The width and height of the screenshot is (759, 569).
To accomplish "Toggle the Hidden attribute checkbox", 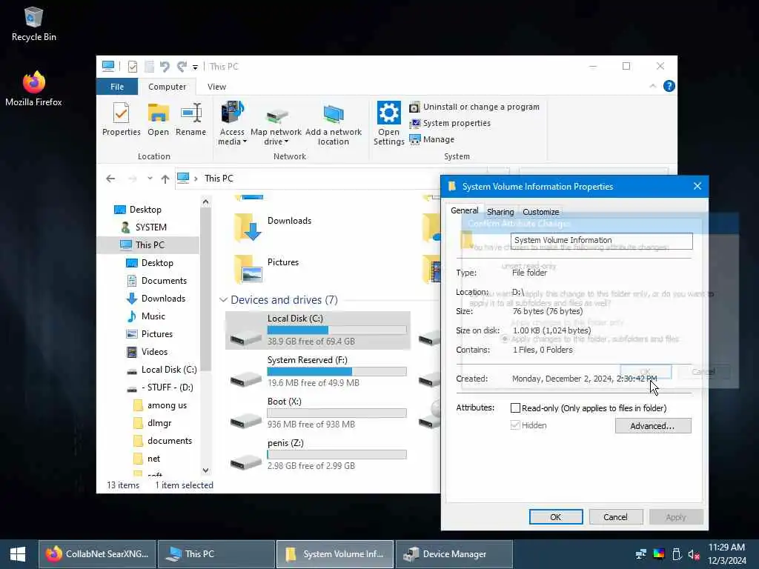I will click(x=516, y=425).
